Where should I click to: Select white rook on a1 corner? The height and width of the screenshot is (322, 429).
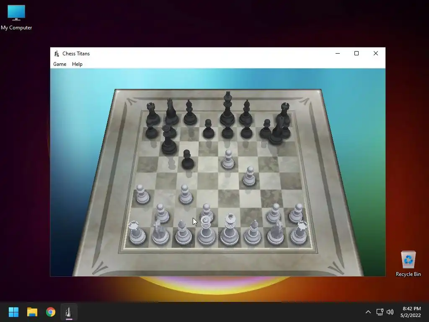click(x=137, y=233)
